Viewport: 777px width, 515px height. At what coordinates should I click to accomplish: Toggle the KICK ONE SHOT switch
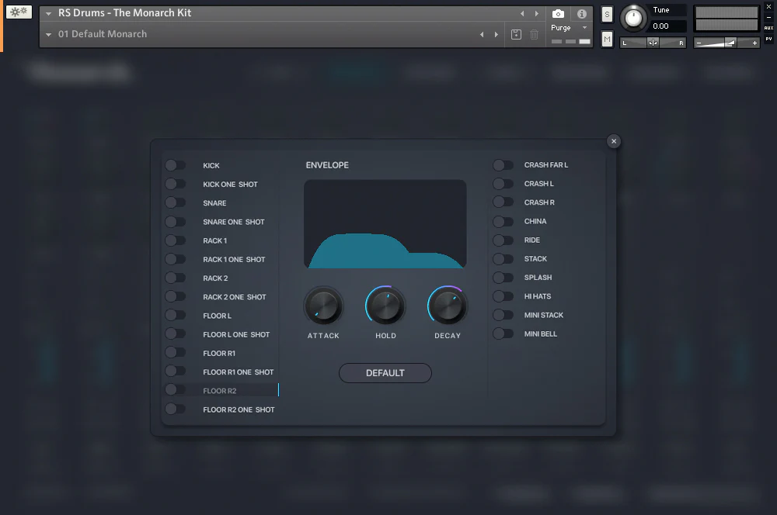click(x=176, y=184)
